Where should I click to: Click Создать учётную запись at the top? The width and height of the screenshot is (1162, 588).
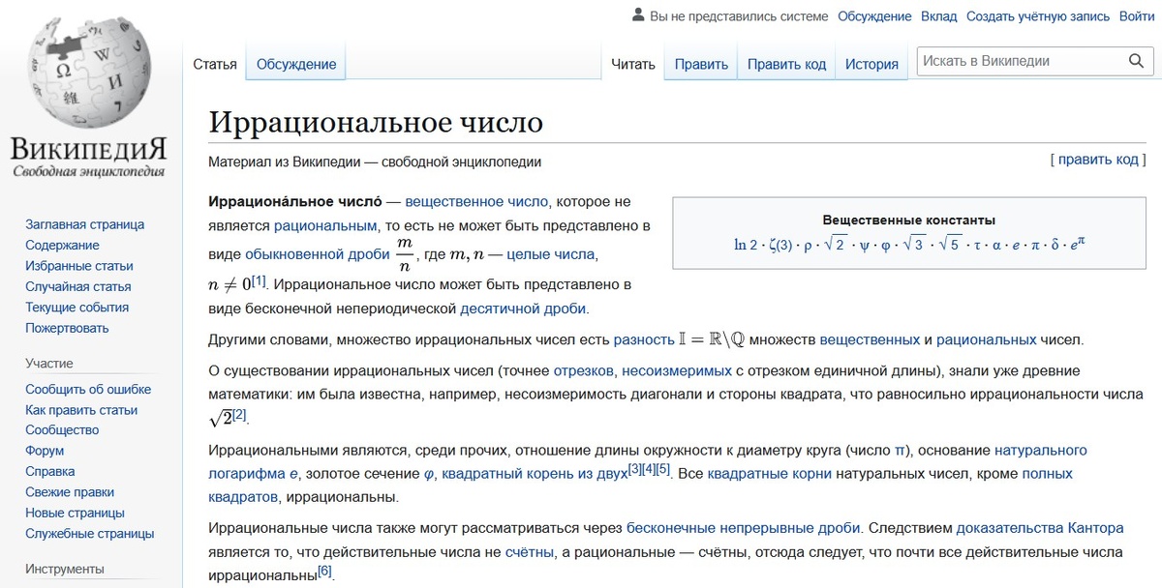[1038, 15]
